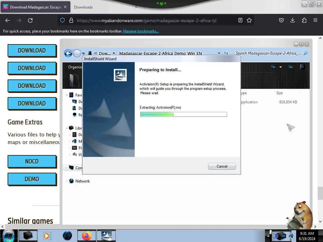The image size is (323, 242).
Task: Toggle the preview pane icon in Explorer
Action: point(291,67)
